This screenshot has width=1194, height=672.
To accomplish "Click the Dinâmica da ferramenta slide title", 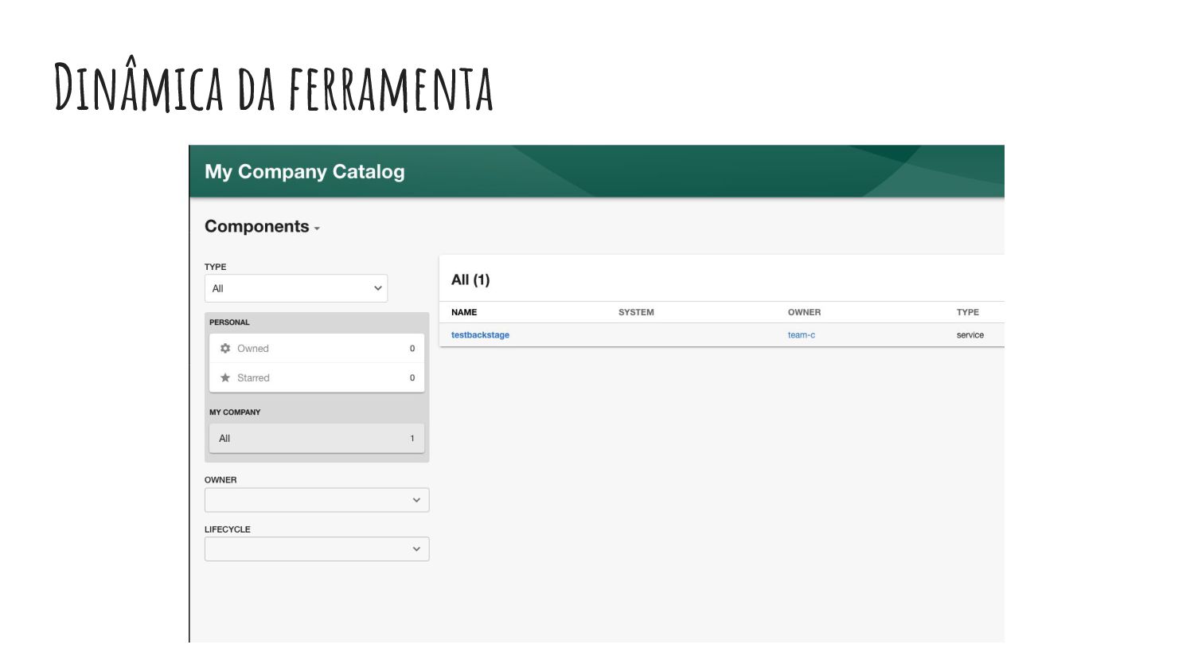I will coord(274,86).
